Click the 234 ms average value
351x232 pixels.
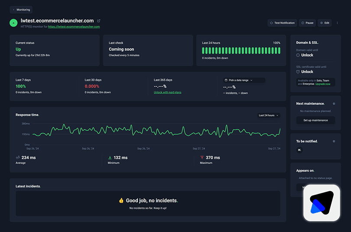point(29,158)
